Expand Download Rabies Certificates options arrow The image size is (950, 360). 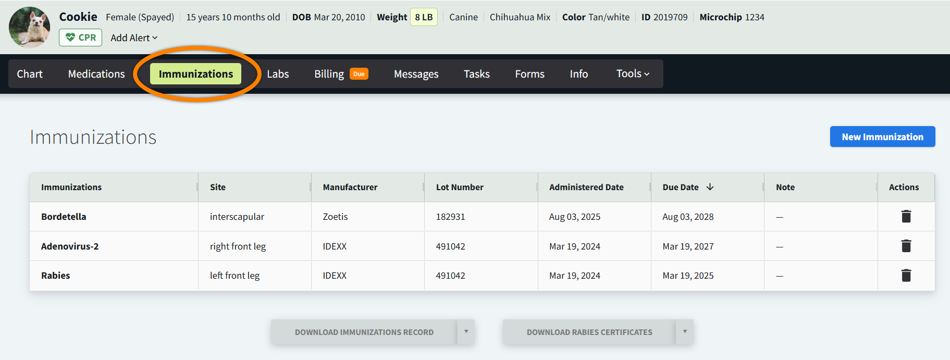[684, 332]
